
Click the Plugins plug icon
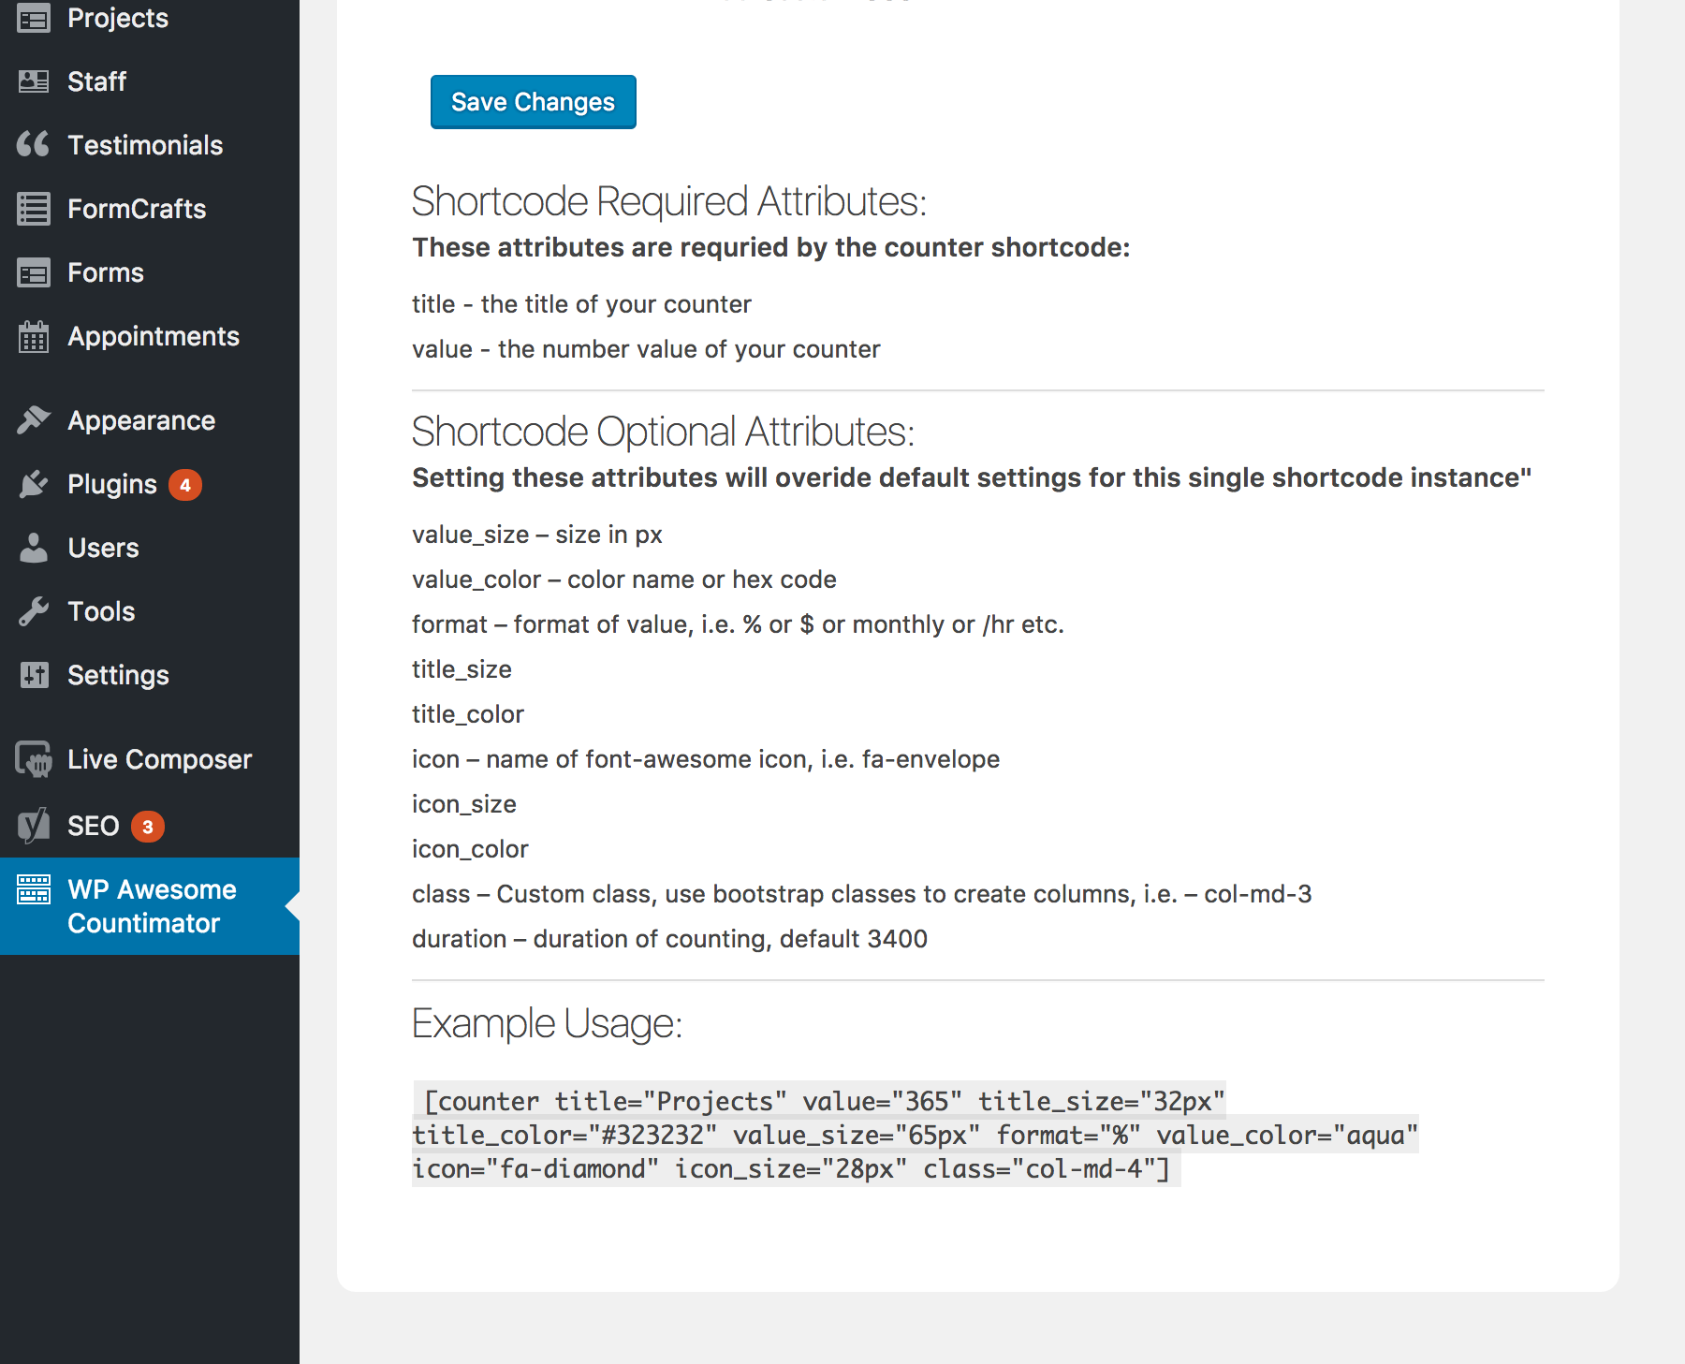tap(34, 484)
